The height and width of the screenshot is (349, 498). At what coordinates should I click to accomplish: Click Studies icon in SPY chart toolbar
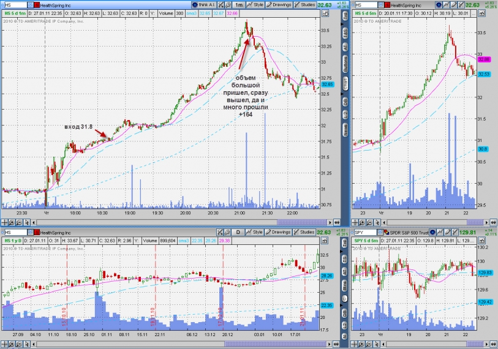pyautogui.click(x=455, y=232)
